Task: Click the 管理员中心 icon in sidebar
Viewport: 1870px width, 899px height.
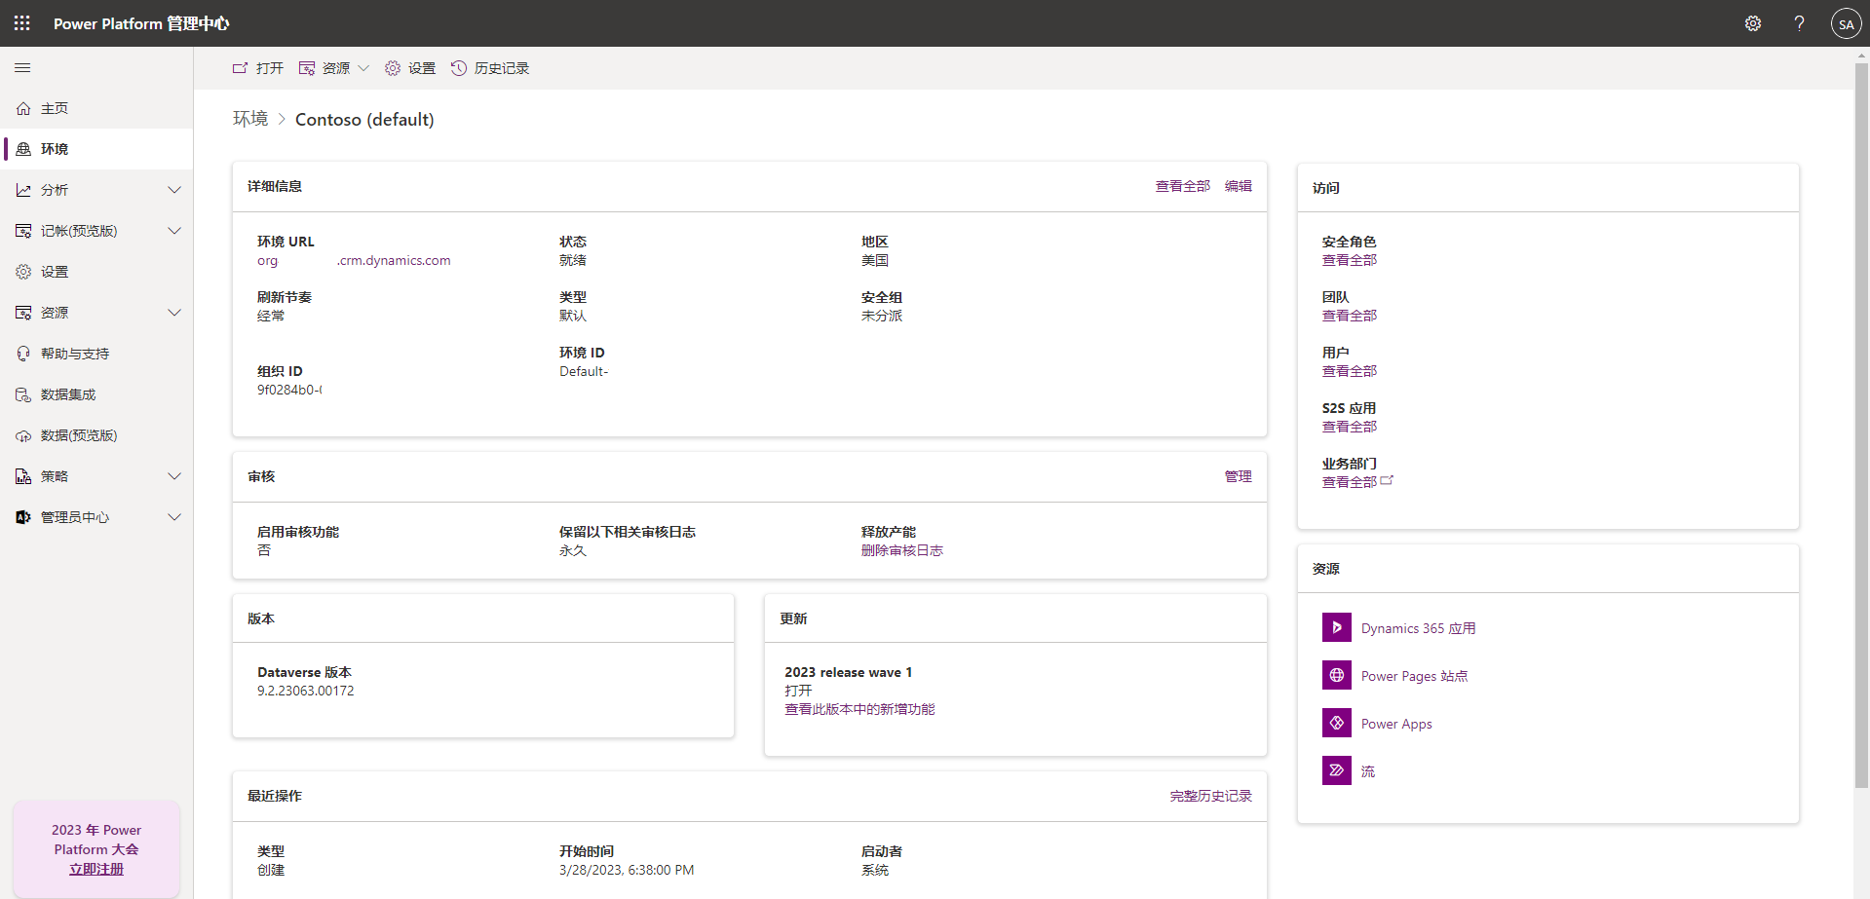Action: (x=23, y=518)
